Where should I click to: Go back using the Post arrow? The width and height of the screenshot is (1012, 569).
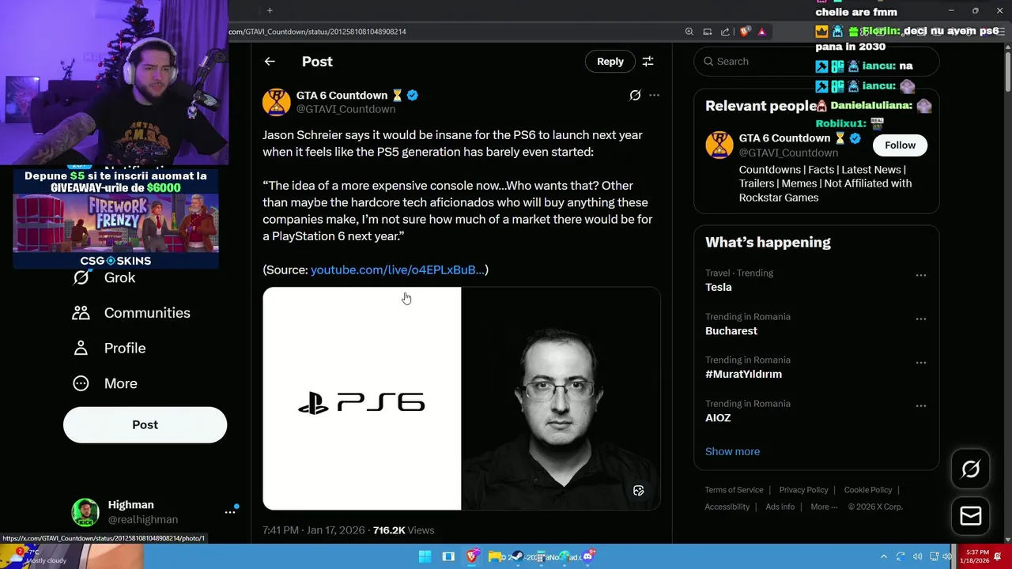click(270, 62)
